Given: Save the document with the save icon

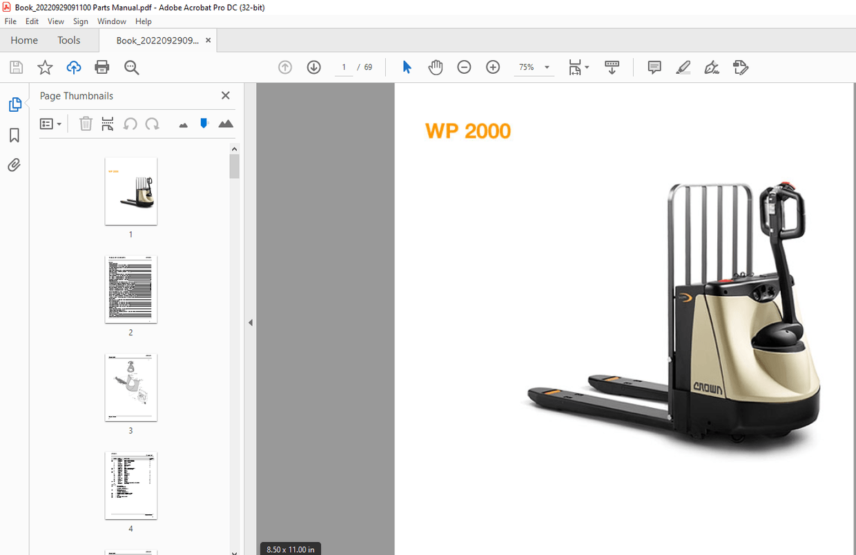Looking at the screenshot, I should click(15, 67).
